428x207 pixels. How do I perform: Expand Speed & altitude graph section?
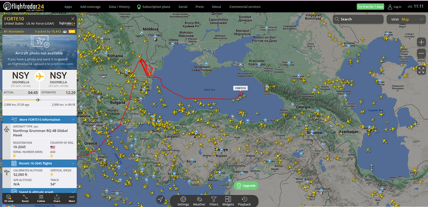click(x=40, y=192)
